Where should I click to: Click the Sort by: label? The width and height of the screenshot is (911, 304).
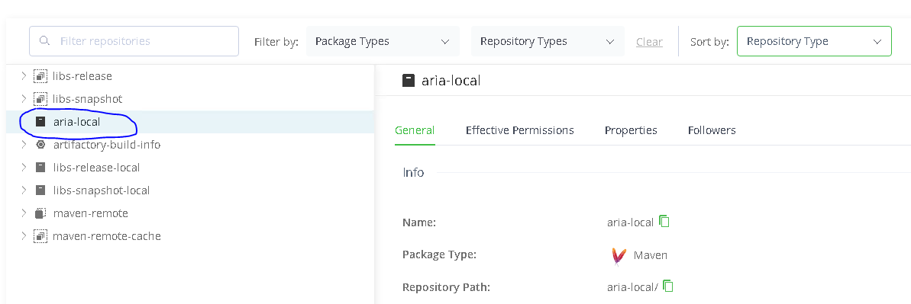pos(709,42)
